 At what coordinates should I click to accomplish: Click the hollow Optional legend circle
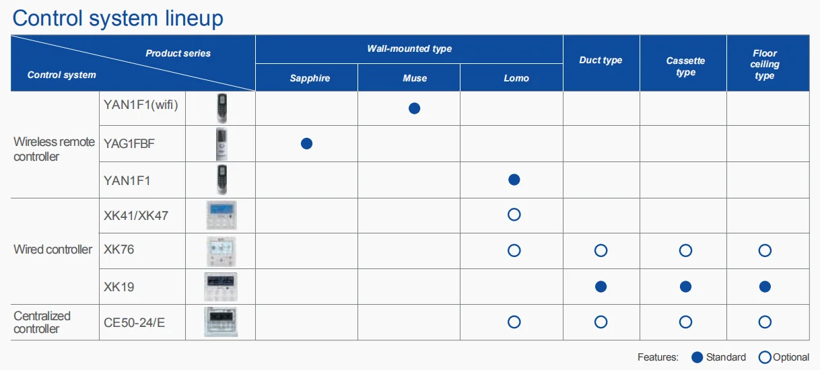click(x=765, y=357)
